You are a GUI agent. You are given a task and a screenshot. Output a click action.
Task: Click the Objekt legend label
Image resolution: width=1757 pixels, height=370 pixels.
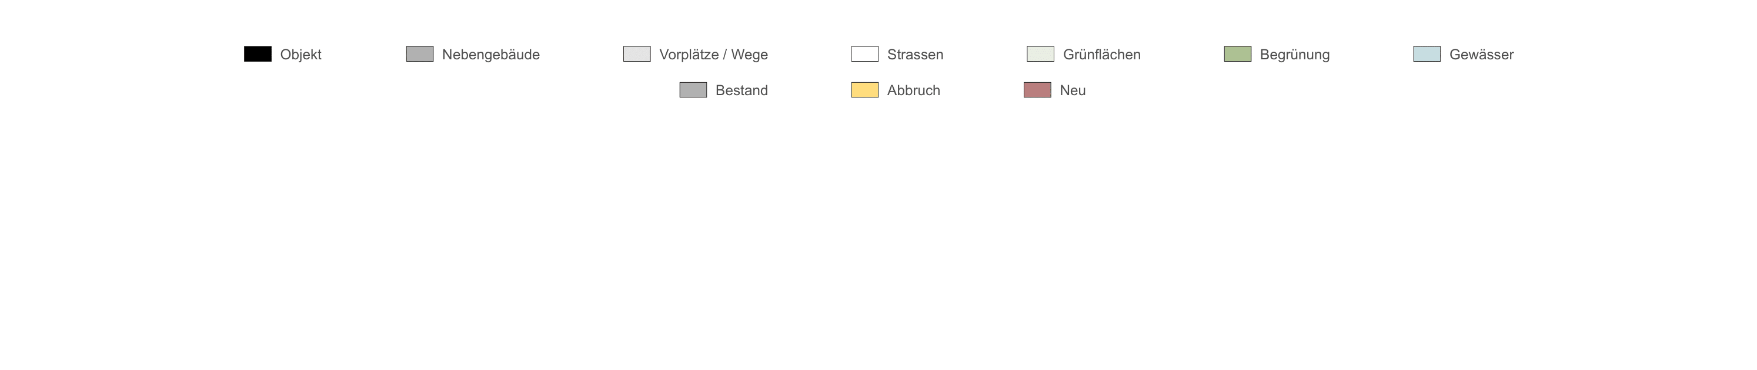(x=301, y=55)
